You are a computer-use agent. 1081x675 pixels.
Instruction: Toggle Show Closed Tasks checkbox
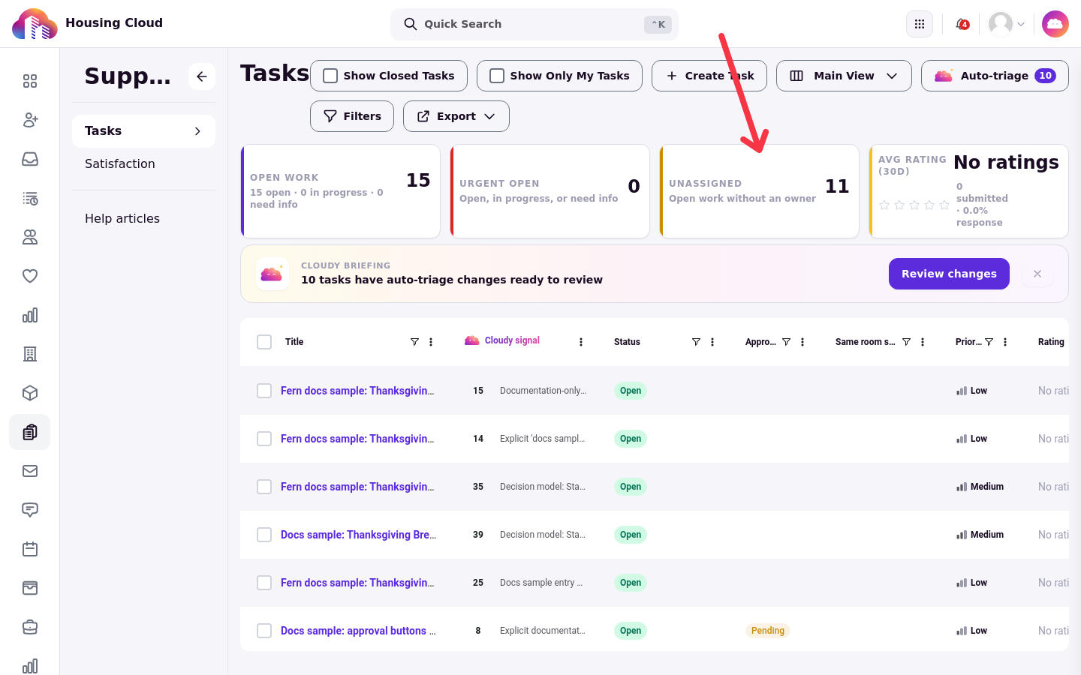[x=330, y=76]
